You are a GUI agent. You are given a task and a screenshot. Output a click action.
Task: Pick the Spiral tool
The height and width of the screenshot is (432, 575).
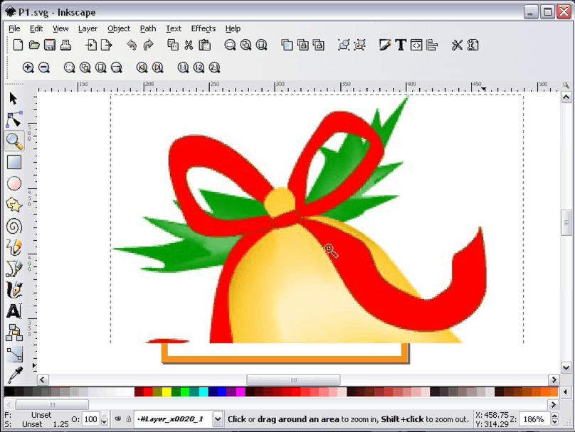coord(14,226)
